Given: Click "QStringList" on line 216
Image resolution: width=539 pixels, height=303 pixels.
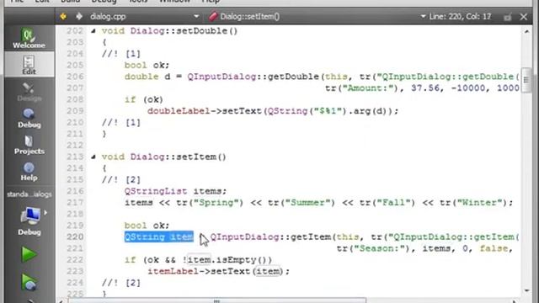Looking at the screenshot, I should click(156, 191).
